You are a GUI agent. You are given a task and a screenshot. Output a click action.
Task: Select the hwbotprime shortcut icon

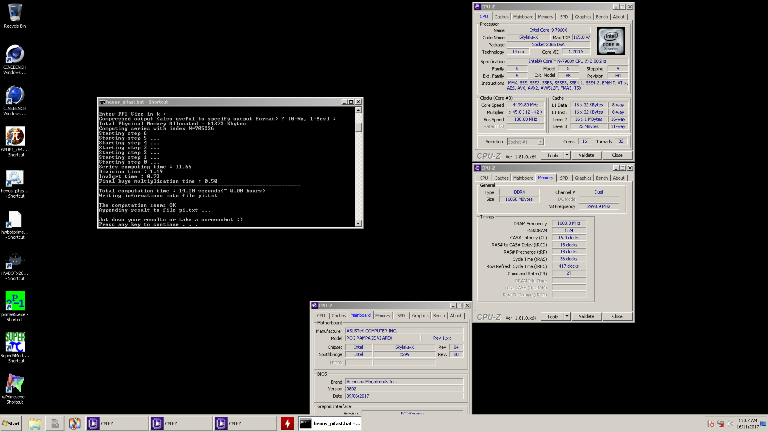[15, 224]
